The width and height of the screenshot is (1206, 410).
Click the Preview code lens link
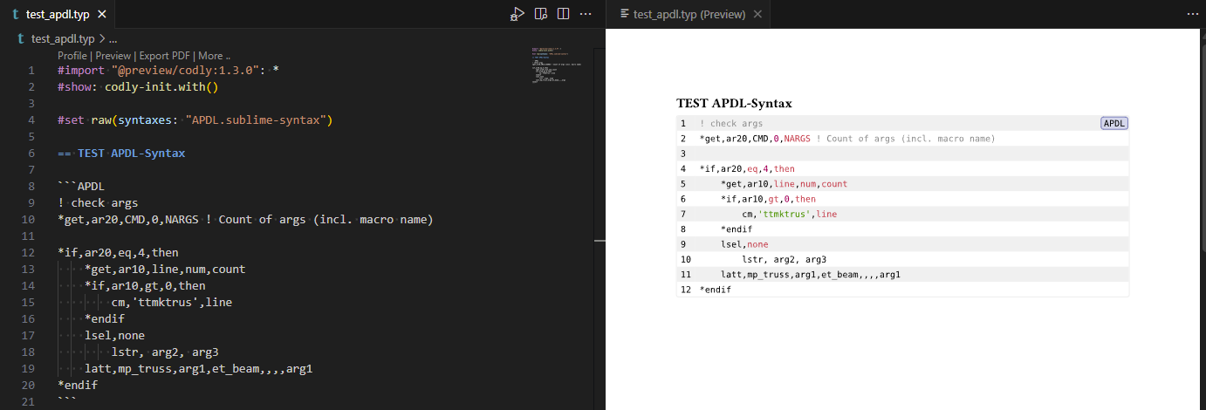click(x=113, y=56)
